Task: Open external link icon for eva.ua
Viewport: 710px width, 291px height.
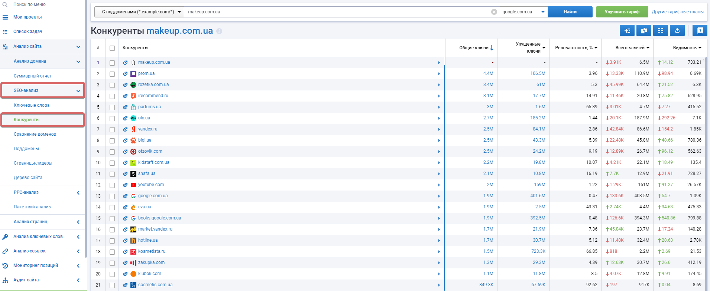Action: 126,207
